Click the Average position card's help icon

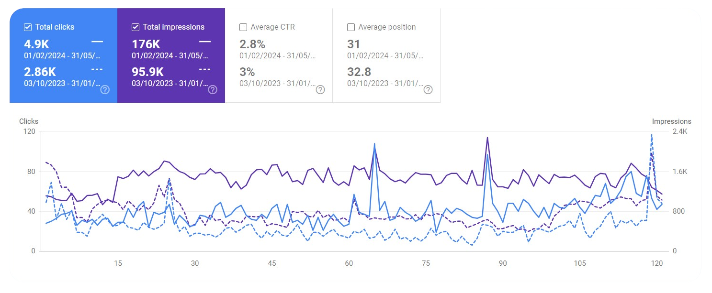pos(429,90)
